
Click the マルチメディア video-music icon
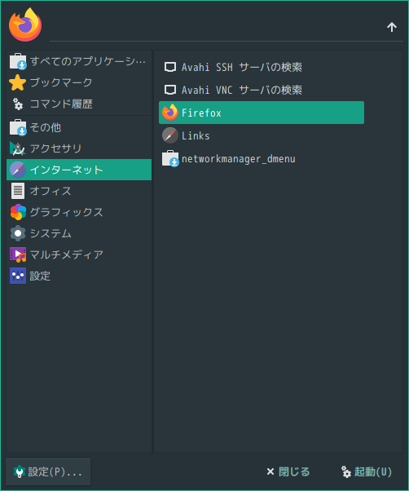click(18, 254)
